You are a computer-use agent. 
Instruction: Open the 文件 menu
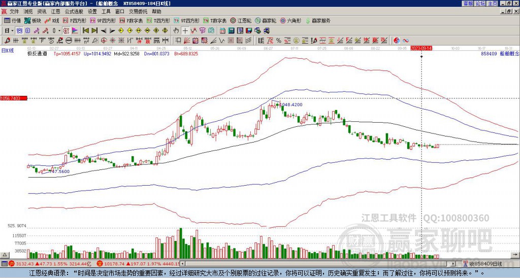14,12
